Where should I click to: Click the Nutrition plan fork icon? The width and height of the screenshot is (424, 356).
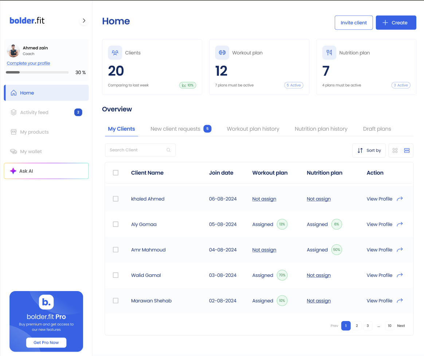point(329,53)
